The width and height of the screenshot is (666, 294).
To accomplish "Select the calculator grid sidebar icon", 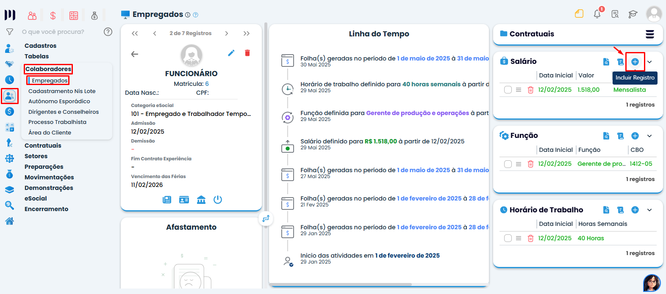I will click(x=9, y=127).
